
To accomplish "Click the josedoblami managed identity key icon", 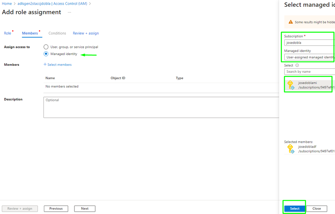I will (x=291, y=85).
